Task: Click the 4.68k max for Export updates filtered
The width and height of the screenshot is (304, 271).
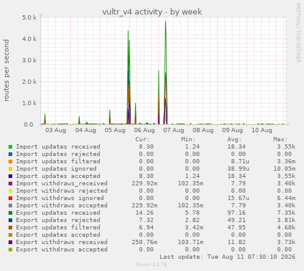Action: 286,228
